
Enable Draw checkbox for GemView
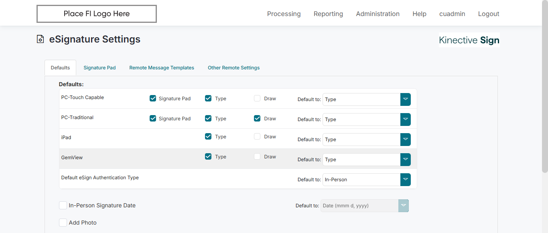[x=257, y=156]
